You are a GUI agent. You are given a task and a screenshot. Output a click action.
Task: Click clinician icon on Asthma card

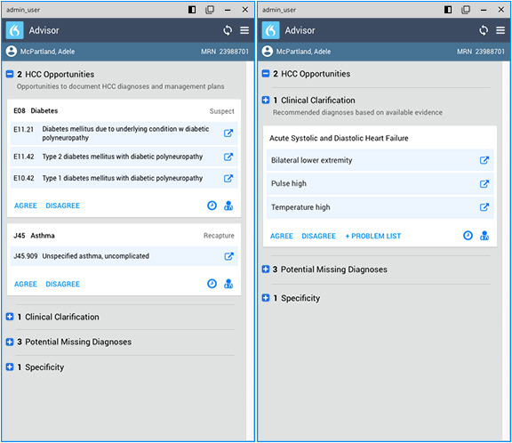pyautogui.click(x=228, y=284)
